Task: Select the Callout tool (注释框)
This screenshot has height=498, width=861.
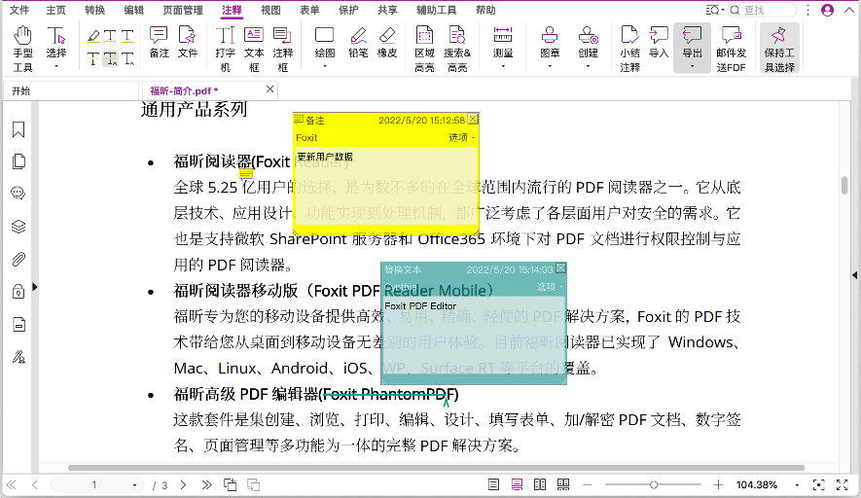Action: click(x=283, y=49)
